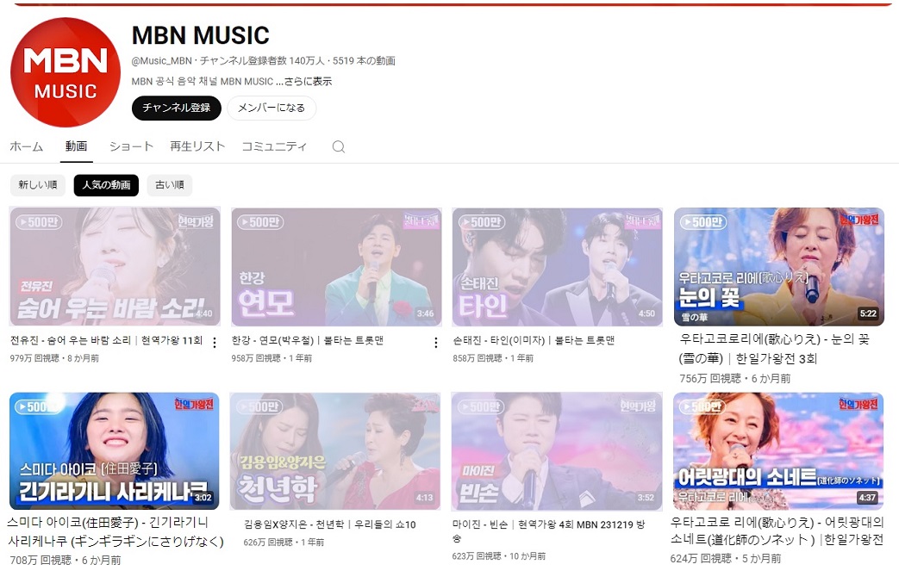The image size is (899, 583).
Task: Click the チャンネル登録 subscribe button
Action: (x=177, y=109)
